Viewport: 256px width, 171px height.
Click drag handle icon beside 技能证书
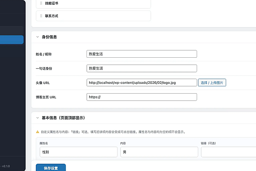41,3
